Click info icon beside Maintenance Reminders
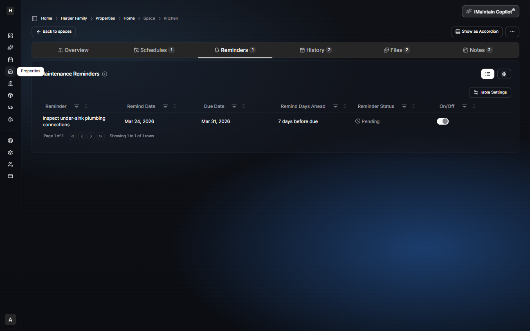The width and height of the screenshot is (530, 331). pos(105,74)
